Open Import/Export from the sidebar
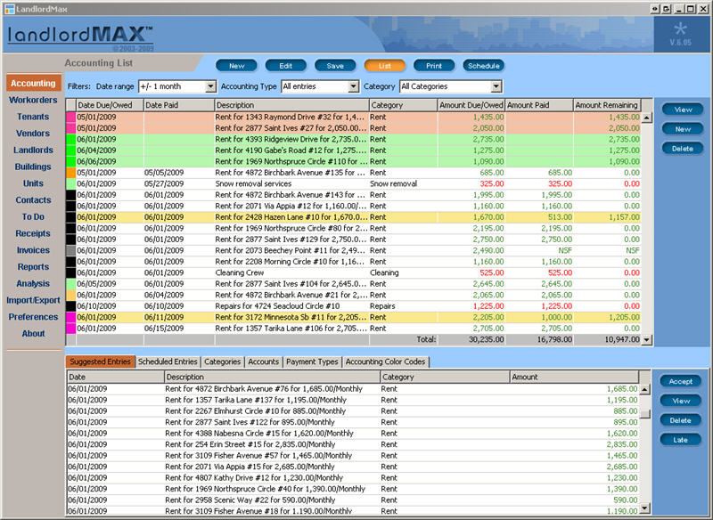This screenshot has width=713, height=520. (33, 300)
